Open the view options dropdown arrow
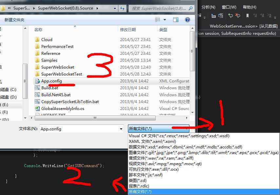280x195 pixels. 165,20
